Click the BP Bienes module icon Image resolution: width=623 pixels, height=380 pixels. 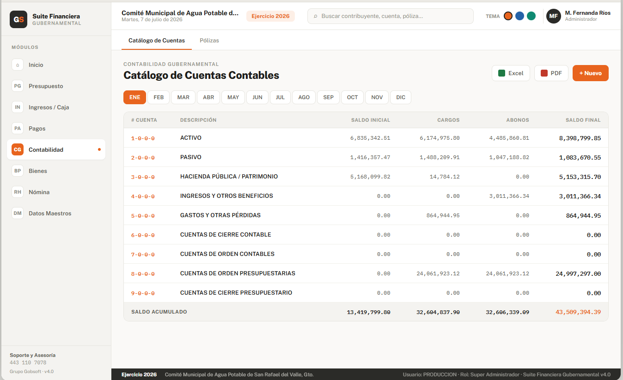coord(18,171)
